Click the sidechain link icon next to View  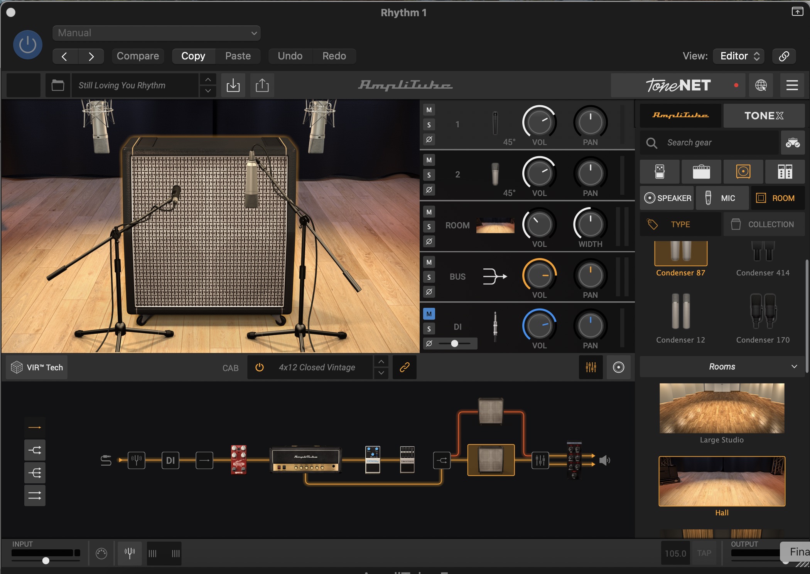784,56
